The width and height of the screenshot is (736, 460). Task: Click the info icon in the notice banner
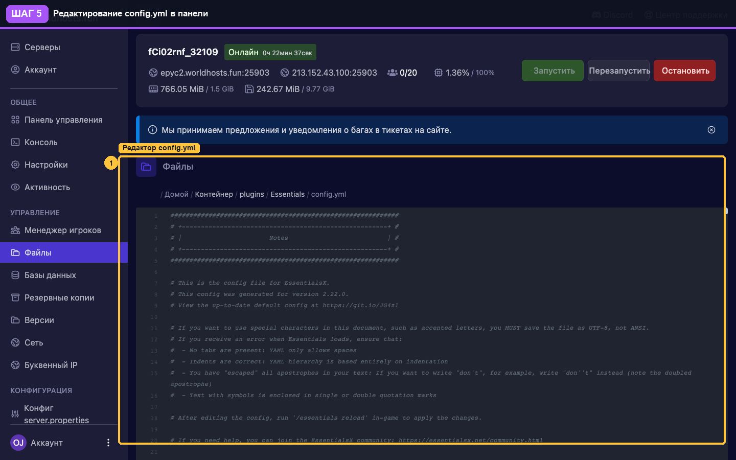(152, 130)
